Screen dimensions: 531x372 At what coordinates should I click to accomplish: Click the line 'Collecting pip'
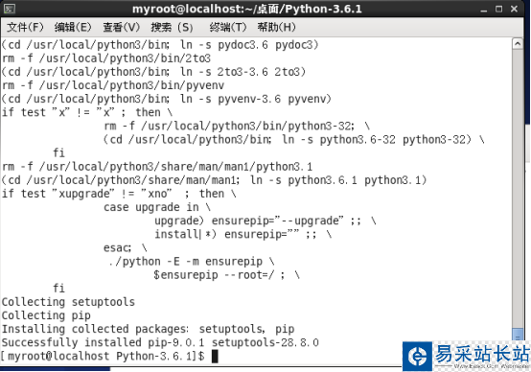click(x=46, y=315)
